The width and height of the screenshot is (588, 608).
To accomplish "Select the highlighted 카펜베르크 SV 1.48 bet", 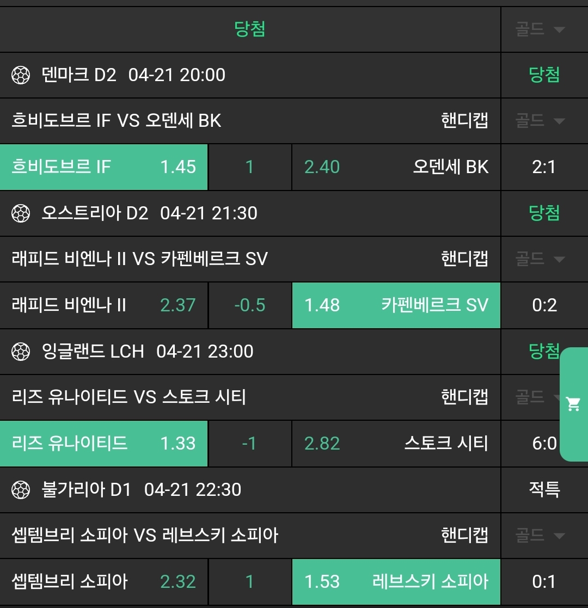I will click(x=396, y=305).
